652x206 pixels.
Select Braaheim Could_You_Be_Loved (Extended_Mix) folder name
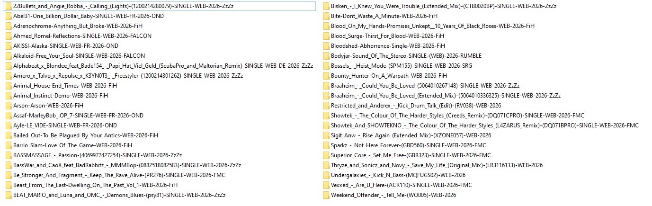[446, 96]
